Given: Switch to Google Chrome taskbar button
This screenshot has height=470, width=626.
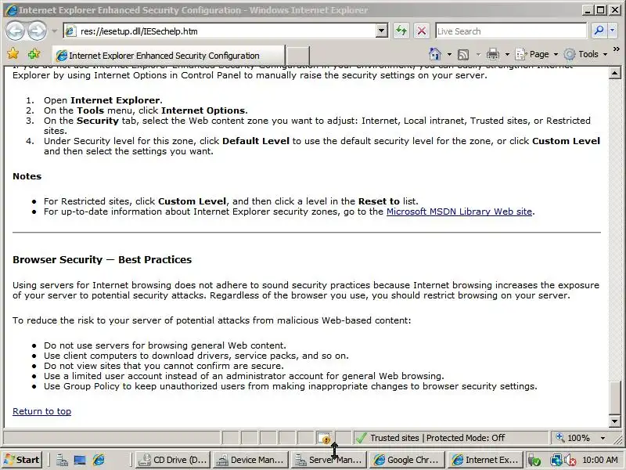Looking at the screenshot, I should [407, 460].
